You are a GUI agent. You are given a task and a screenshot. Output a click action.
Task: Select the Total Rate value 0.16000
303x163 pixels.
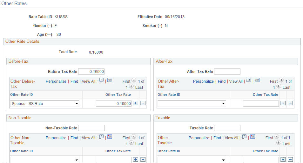96,52
